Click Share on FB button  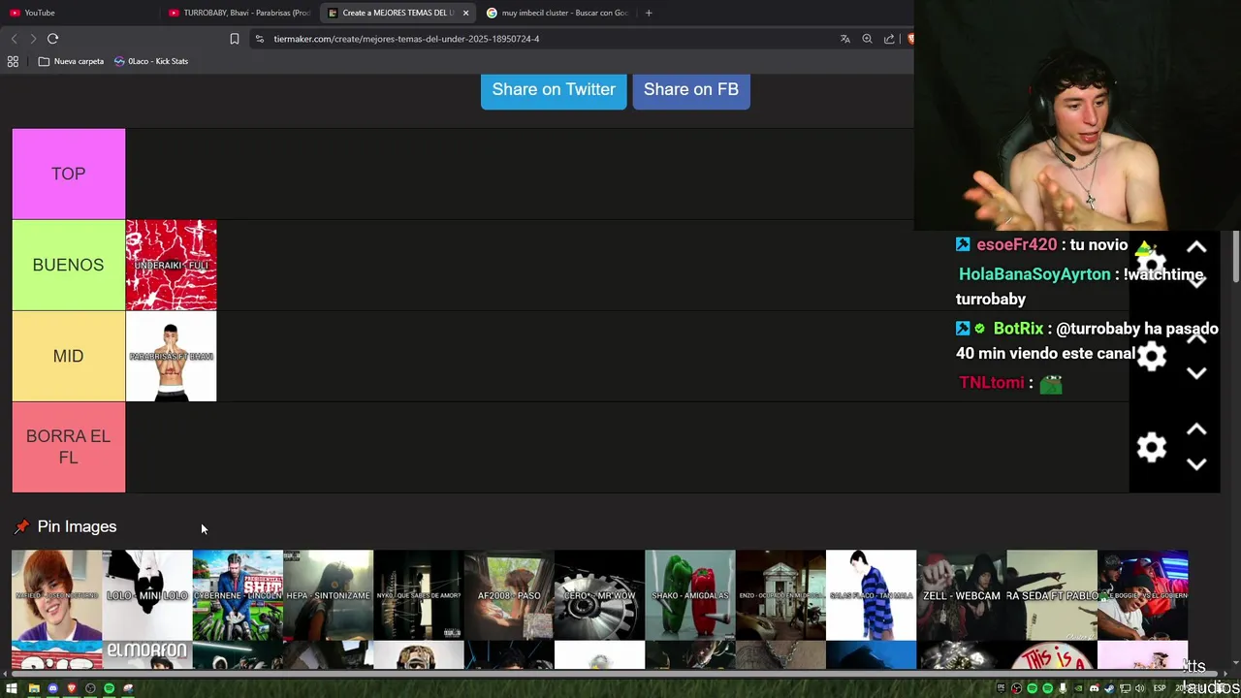[x=691, y=90]
